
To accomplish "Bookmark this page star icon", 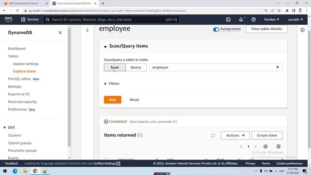I will click(x=279, y=11).
